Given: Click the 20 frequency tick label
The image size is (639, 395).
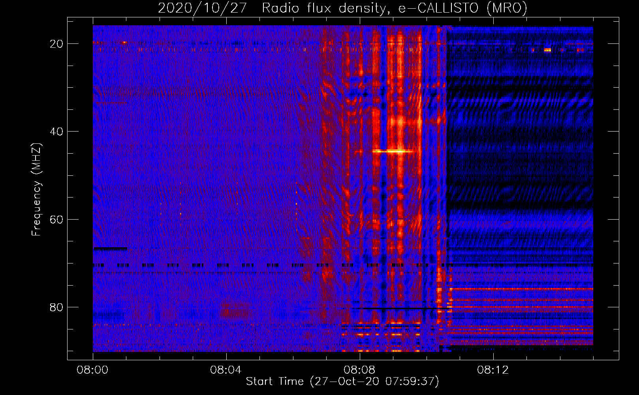Looking at the screenshot, I should pyautogui.click(x=56, y=44).
